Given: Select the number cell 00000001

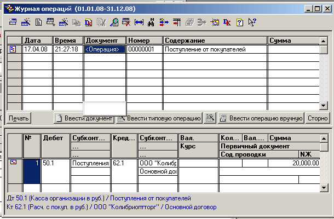Looking at the screenshot, I should click(x=145, y=49).
